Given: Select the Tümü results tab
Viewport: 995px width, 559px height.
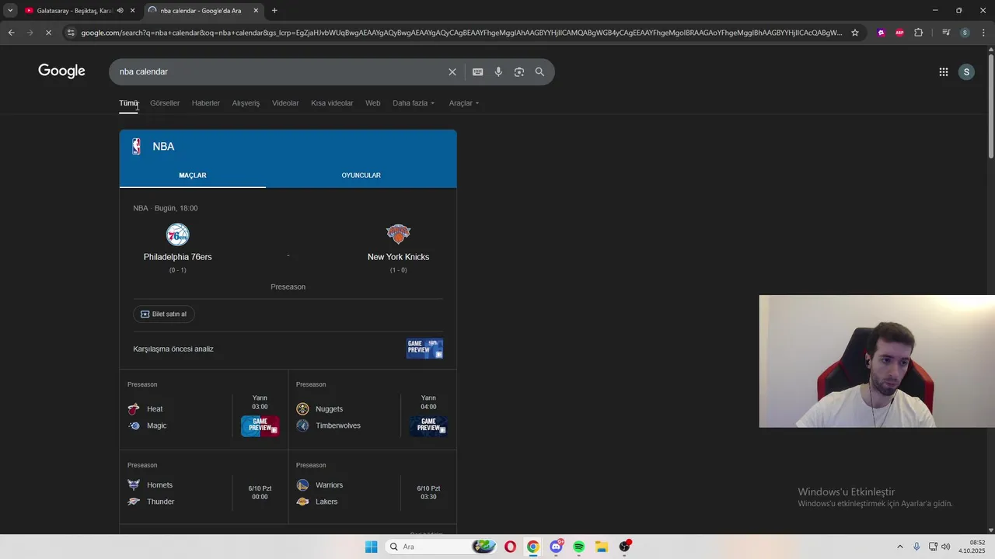Looking at the screenshot, I should point(128,103).
